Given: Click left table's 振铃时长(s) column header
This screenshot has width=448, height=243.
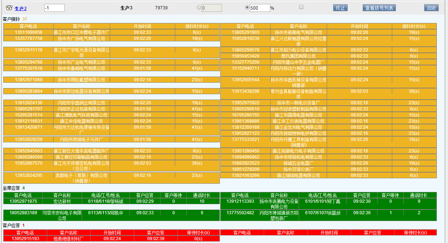Looking at the screenshot, I should click(x=197, y=26).
